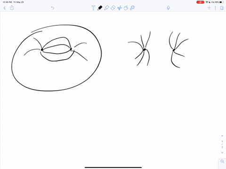
Task: Open the three-dot more options menu
Action: tap(215, 8)
